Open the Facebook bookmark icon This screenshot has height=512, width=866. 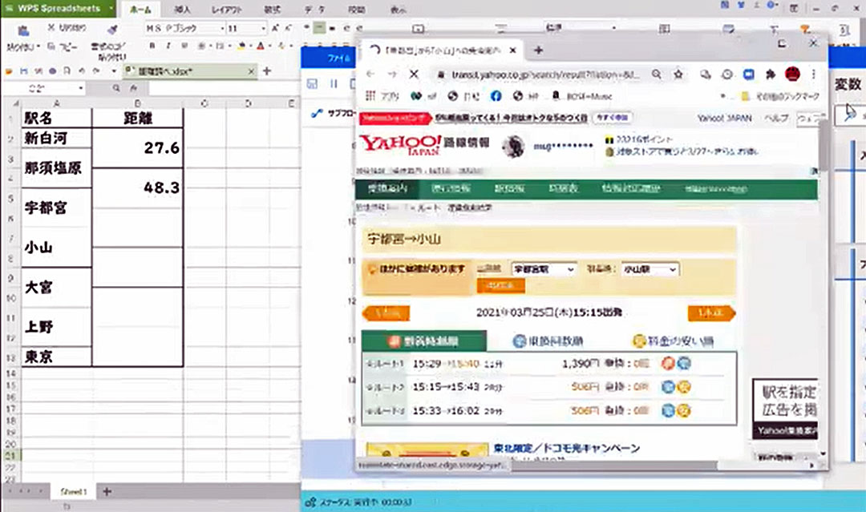[496, 96]
